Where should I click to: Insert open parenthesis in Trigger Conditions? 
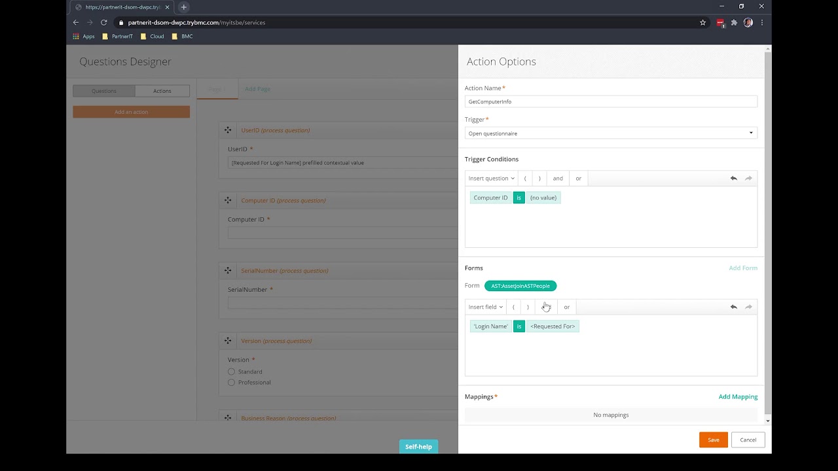coord(525,179)
